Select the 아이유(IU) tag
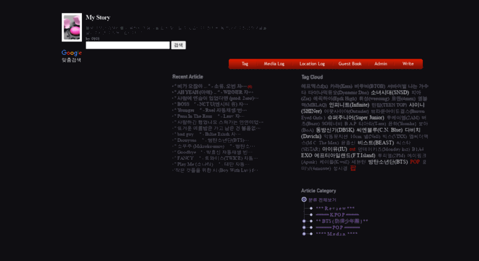The image size is (479, 261). [x=335, y=149]
